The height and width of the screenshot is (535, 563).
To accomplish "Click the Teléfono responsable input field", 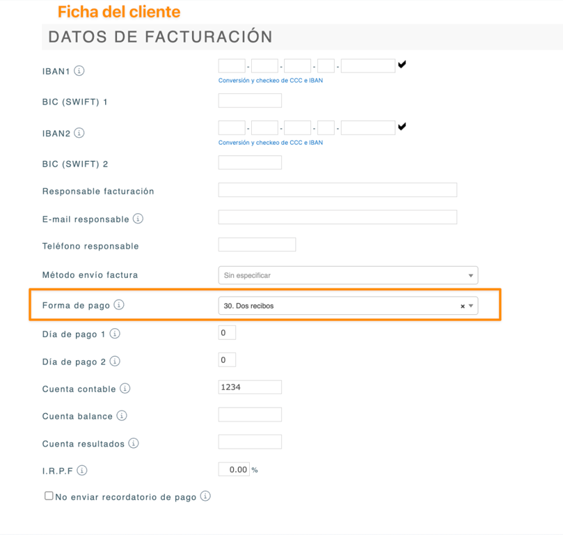I will 257,245.
